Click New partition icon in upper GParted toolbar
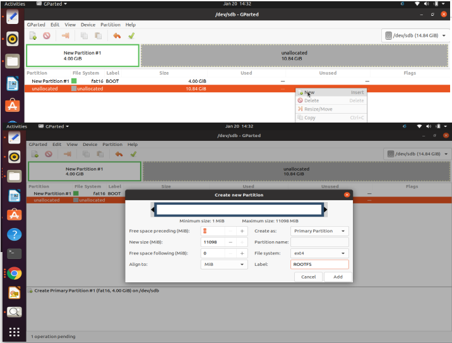The width and height of the screenshot is (452, 343). (33, 36)
